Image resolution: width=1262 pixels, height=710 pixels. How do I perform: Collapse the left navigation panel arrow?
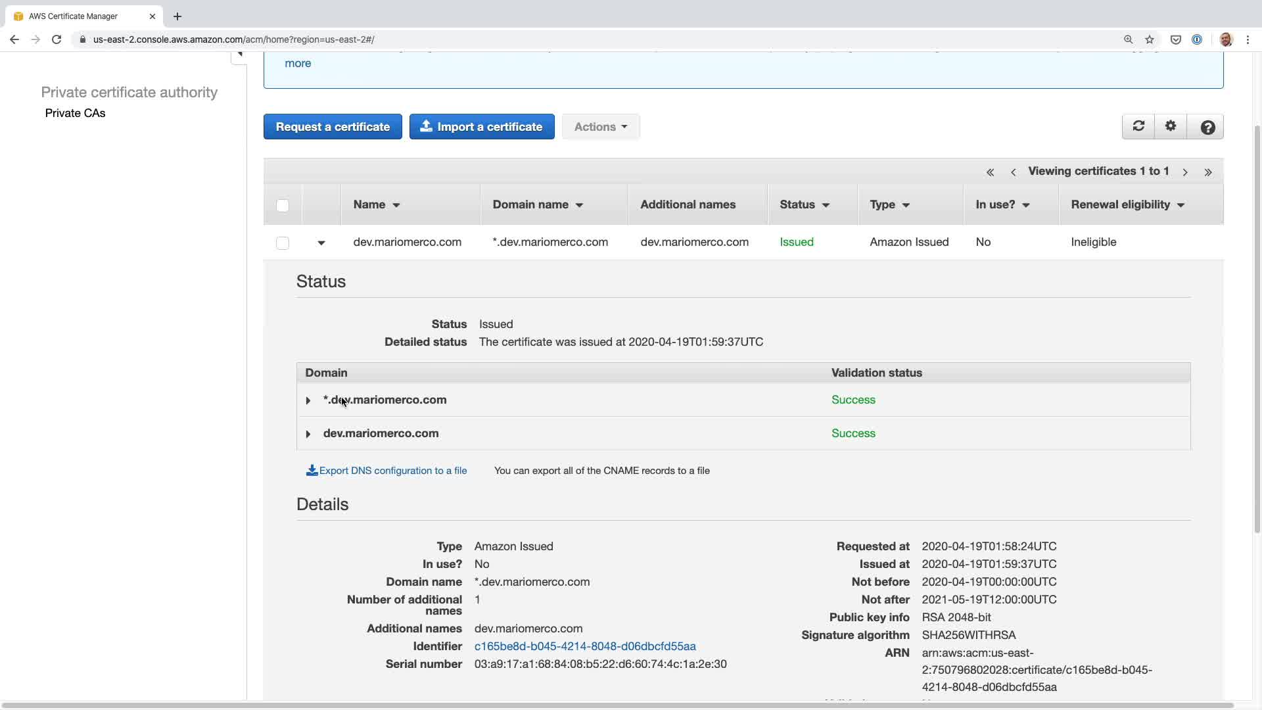(239, 54)
